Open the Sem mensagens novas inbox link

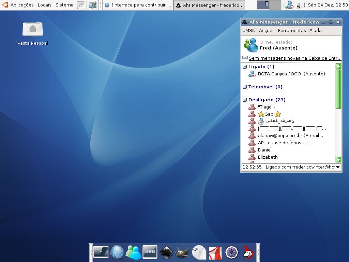point(295,58)
